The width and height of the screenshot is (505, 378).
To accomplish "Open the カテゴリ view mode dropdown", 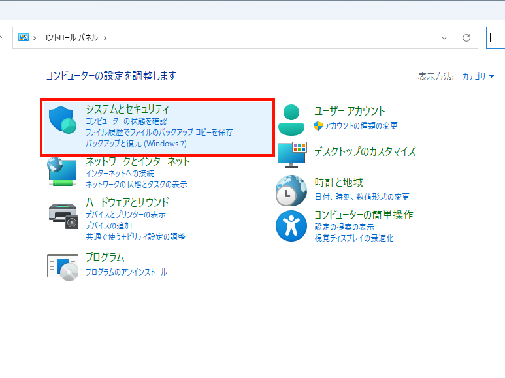I will pos(478,76).
